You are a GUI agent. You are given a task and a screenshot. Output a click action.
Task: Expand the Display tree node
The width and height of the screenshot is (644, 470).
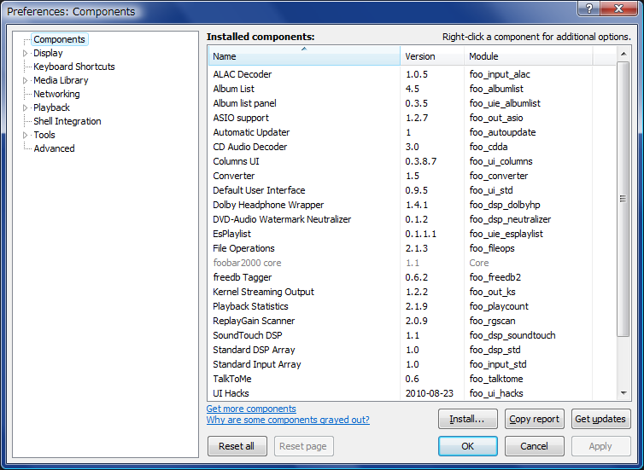click(25, 54)
